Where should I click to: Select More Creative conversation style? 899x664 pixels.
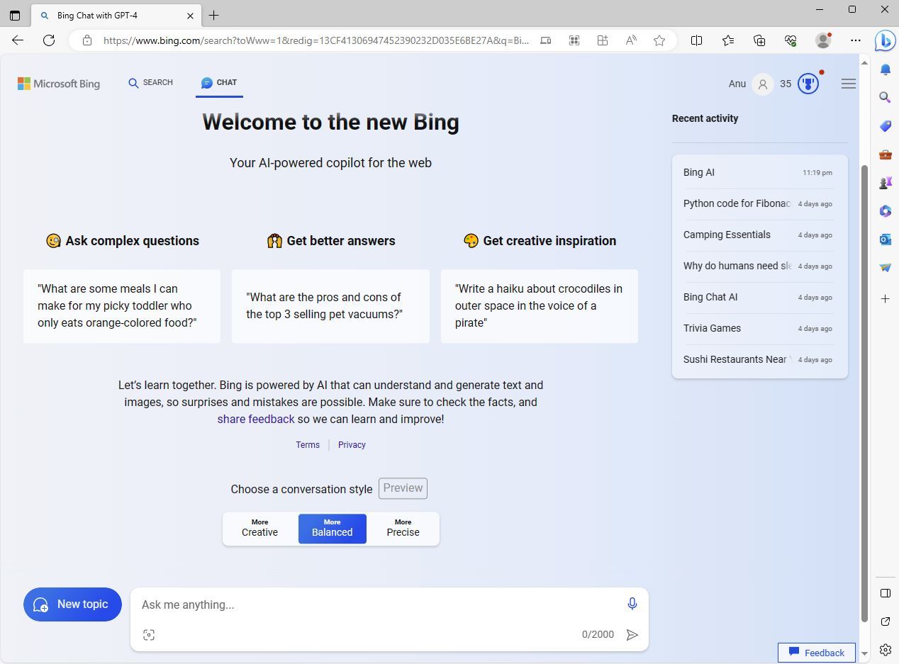[259, 529]
